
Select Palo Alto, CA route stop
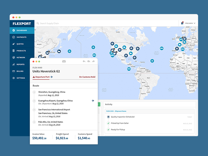tap(50, 122)
